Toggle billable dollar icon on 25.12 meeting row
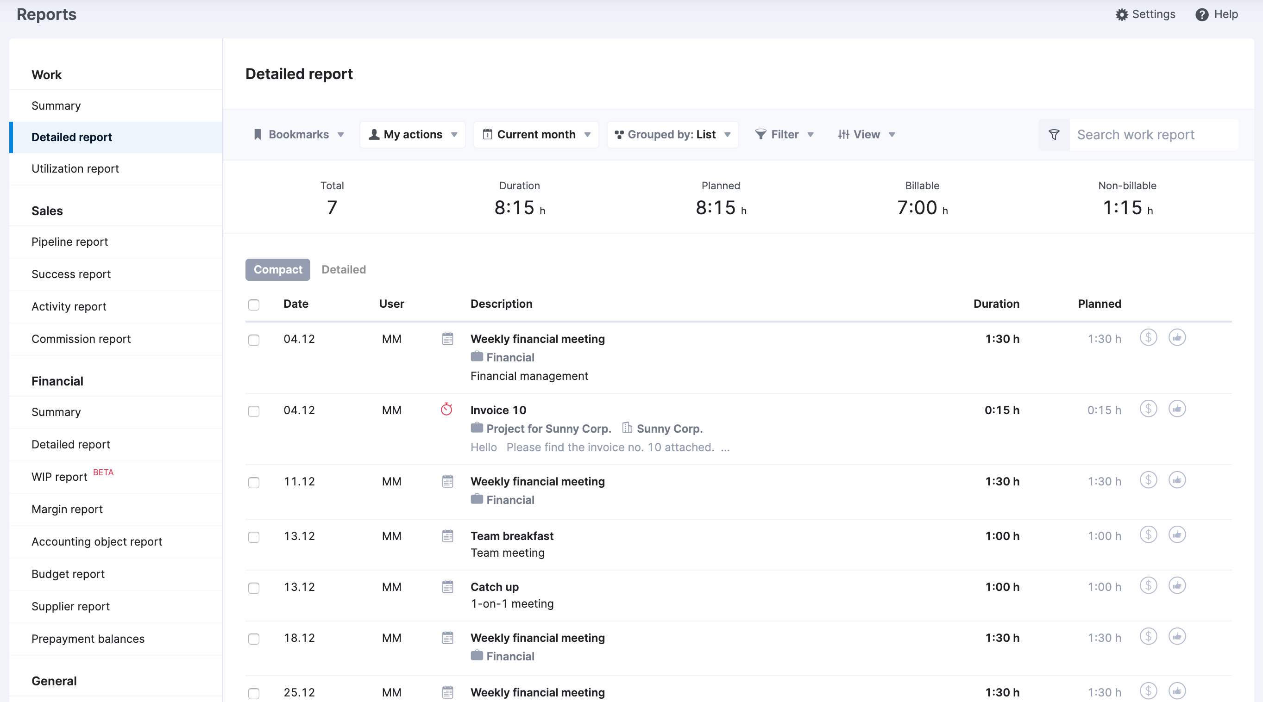Screen dimensions: 1263x702 point(1148,691)
